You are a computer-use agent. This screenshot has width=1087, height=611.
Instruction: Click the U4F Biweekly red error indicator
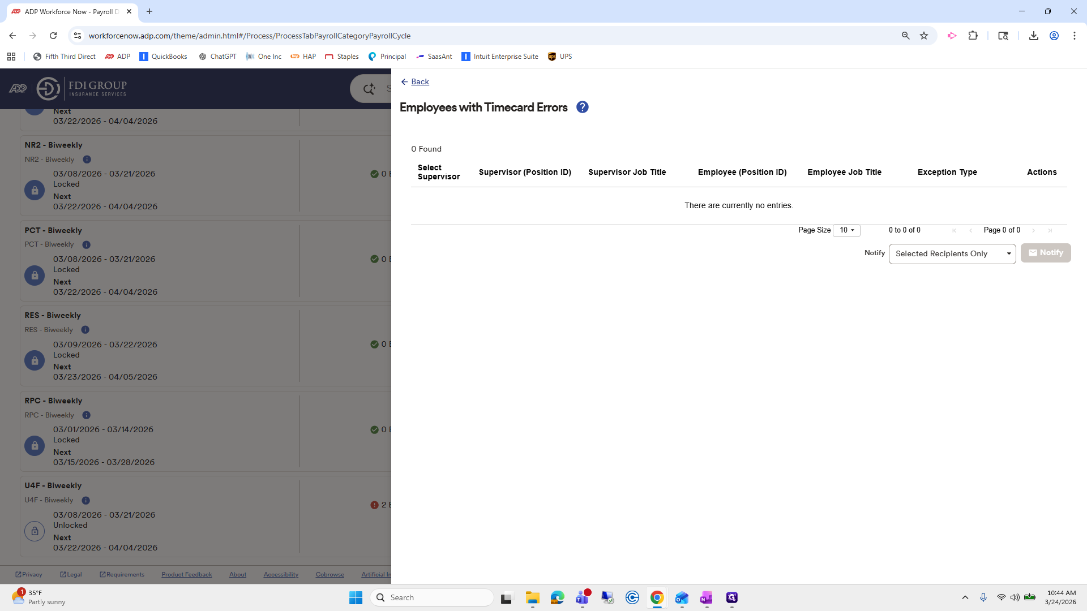coord(374,505)
